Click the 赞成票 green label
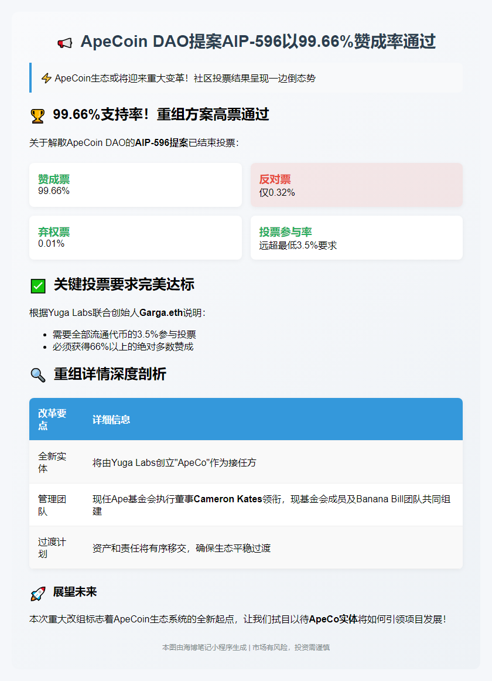This screenshot has width=492, height=681. pyautogui.click(x=54, y=179)
